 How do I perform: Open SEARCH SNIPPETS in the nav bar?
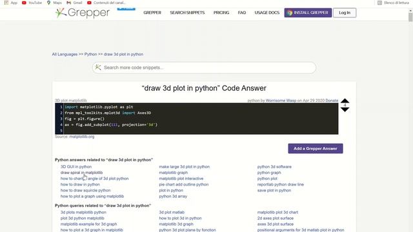tap(187, 13)
